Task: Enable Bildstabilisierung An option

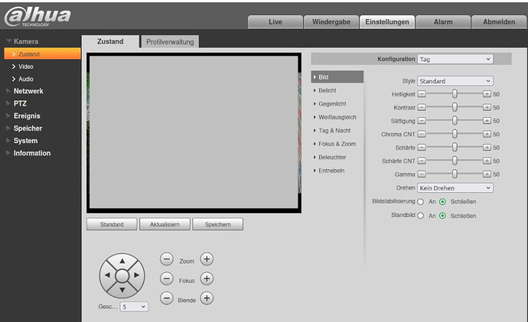Action: [x=421, y=201]
